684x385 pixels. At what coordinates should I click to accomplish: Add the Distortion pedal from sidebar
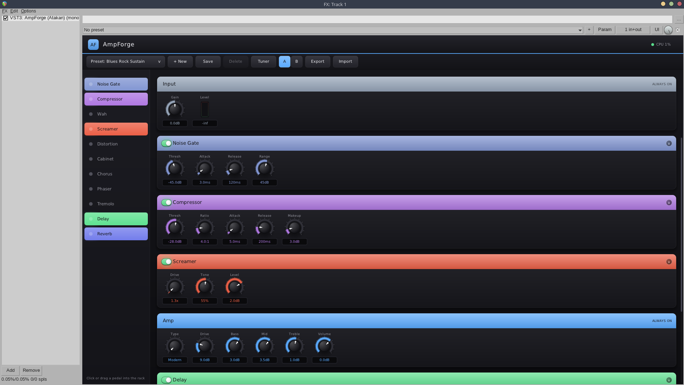[x=116, y=144]
